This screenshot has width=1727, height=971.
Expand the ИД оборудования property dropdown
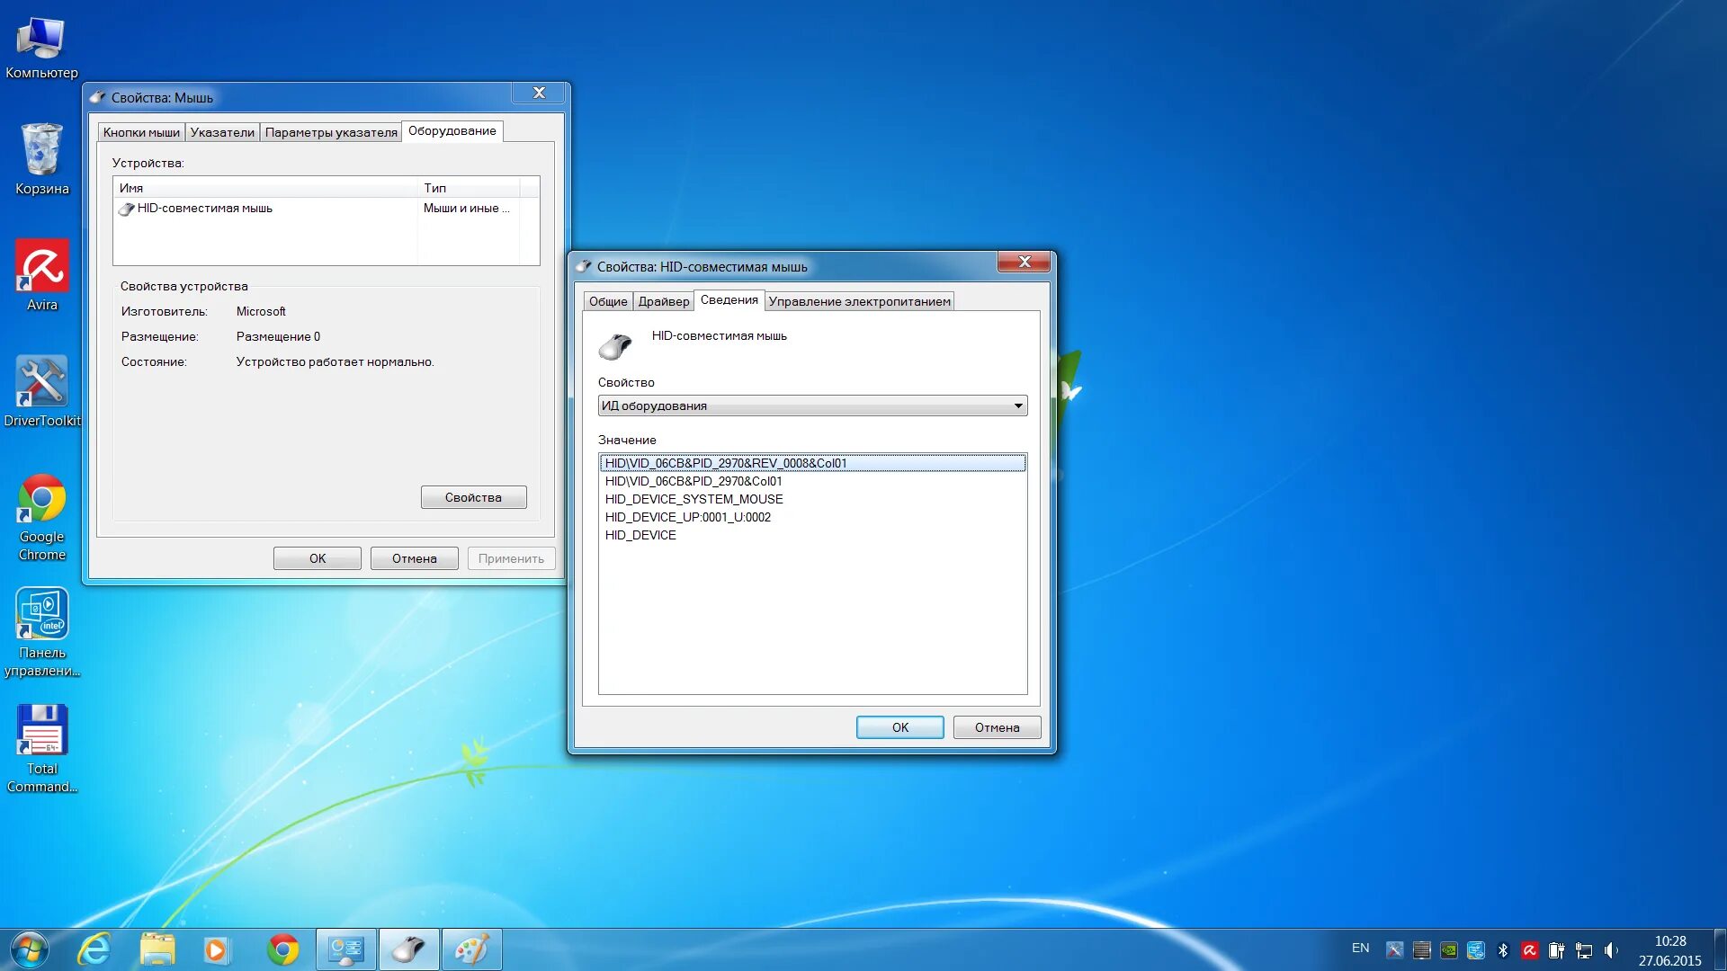pyautogui.click(x=1017, y=406)
